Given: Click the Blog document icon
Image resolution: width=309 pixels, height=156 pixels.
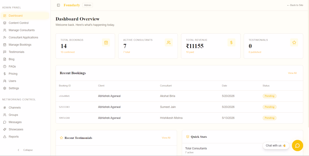Looking at the screenshot, I should pos(5,59).
